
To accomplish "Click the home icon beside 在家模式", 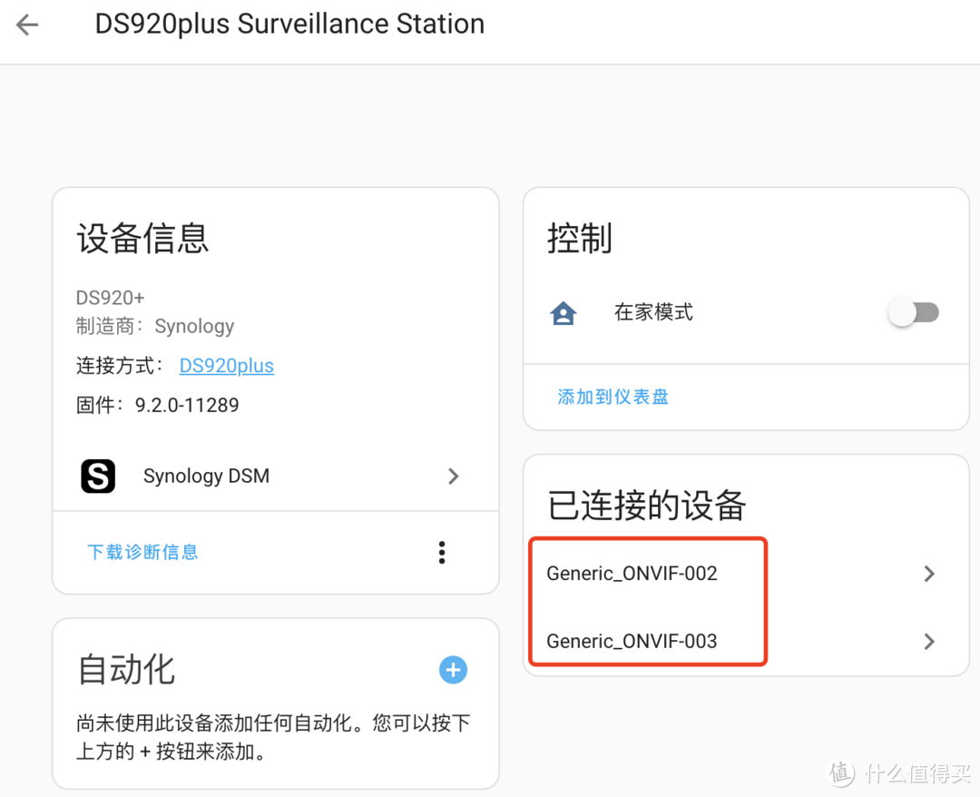I will (x=563, y=311).
